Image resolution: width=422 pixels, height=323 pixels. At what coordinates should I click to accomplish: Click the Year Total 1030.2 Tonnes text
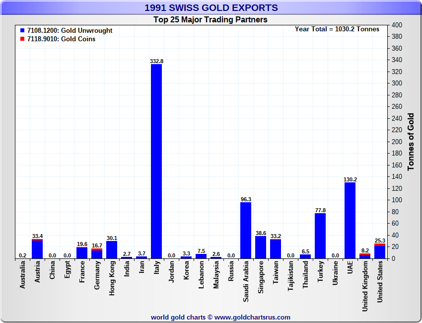pyautogui.click(x=337, y=29)
